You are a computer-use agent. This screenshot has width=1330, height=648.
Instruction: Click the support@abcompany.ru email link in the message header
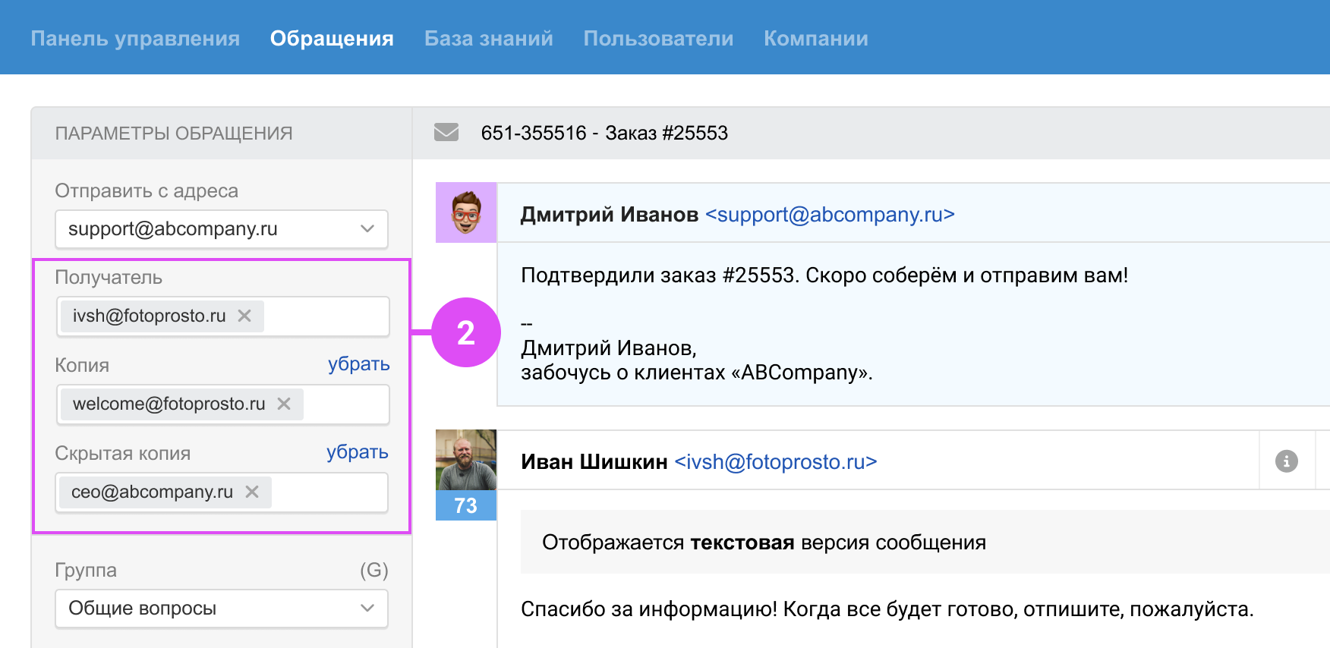830,215
